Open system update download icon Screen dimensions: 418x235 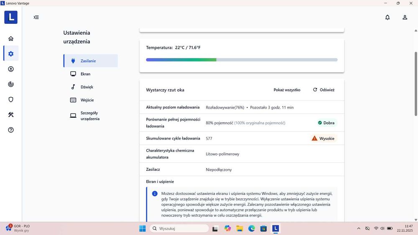pyautogui.click(x=11, y=69)
